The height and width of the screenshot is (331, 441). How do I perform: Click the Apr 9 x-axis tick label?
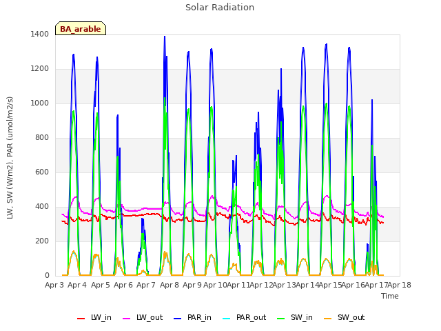tap(192, 285)
